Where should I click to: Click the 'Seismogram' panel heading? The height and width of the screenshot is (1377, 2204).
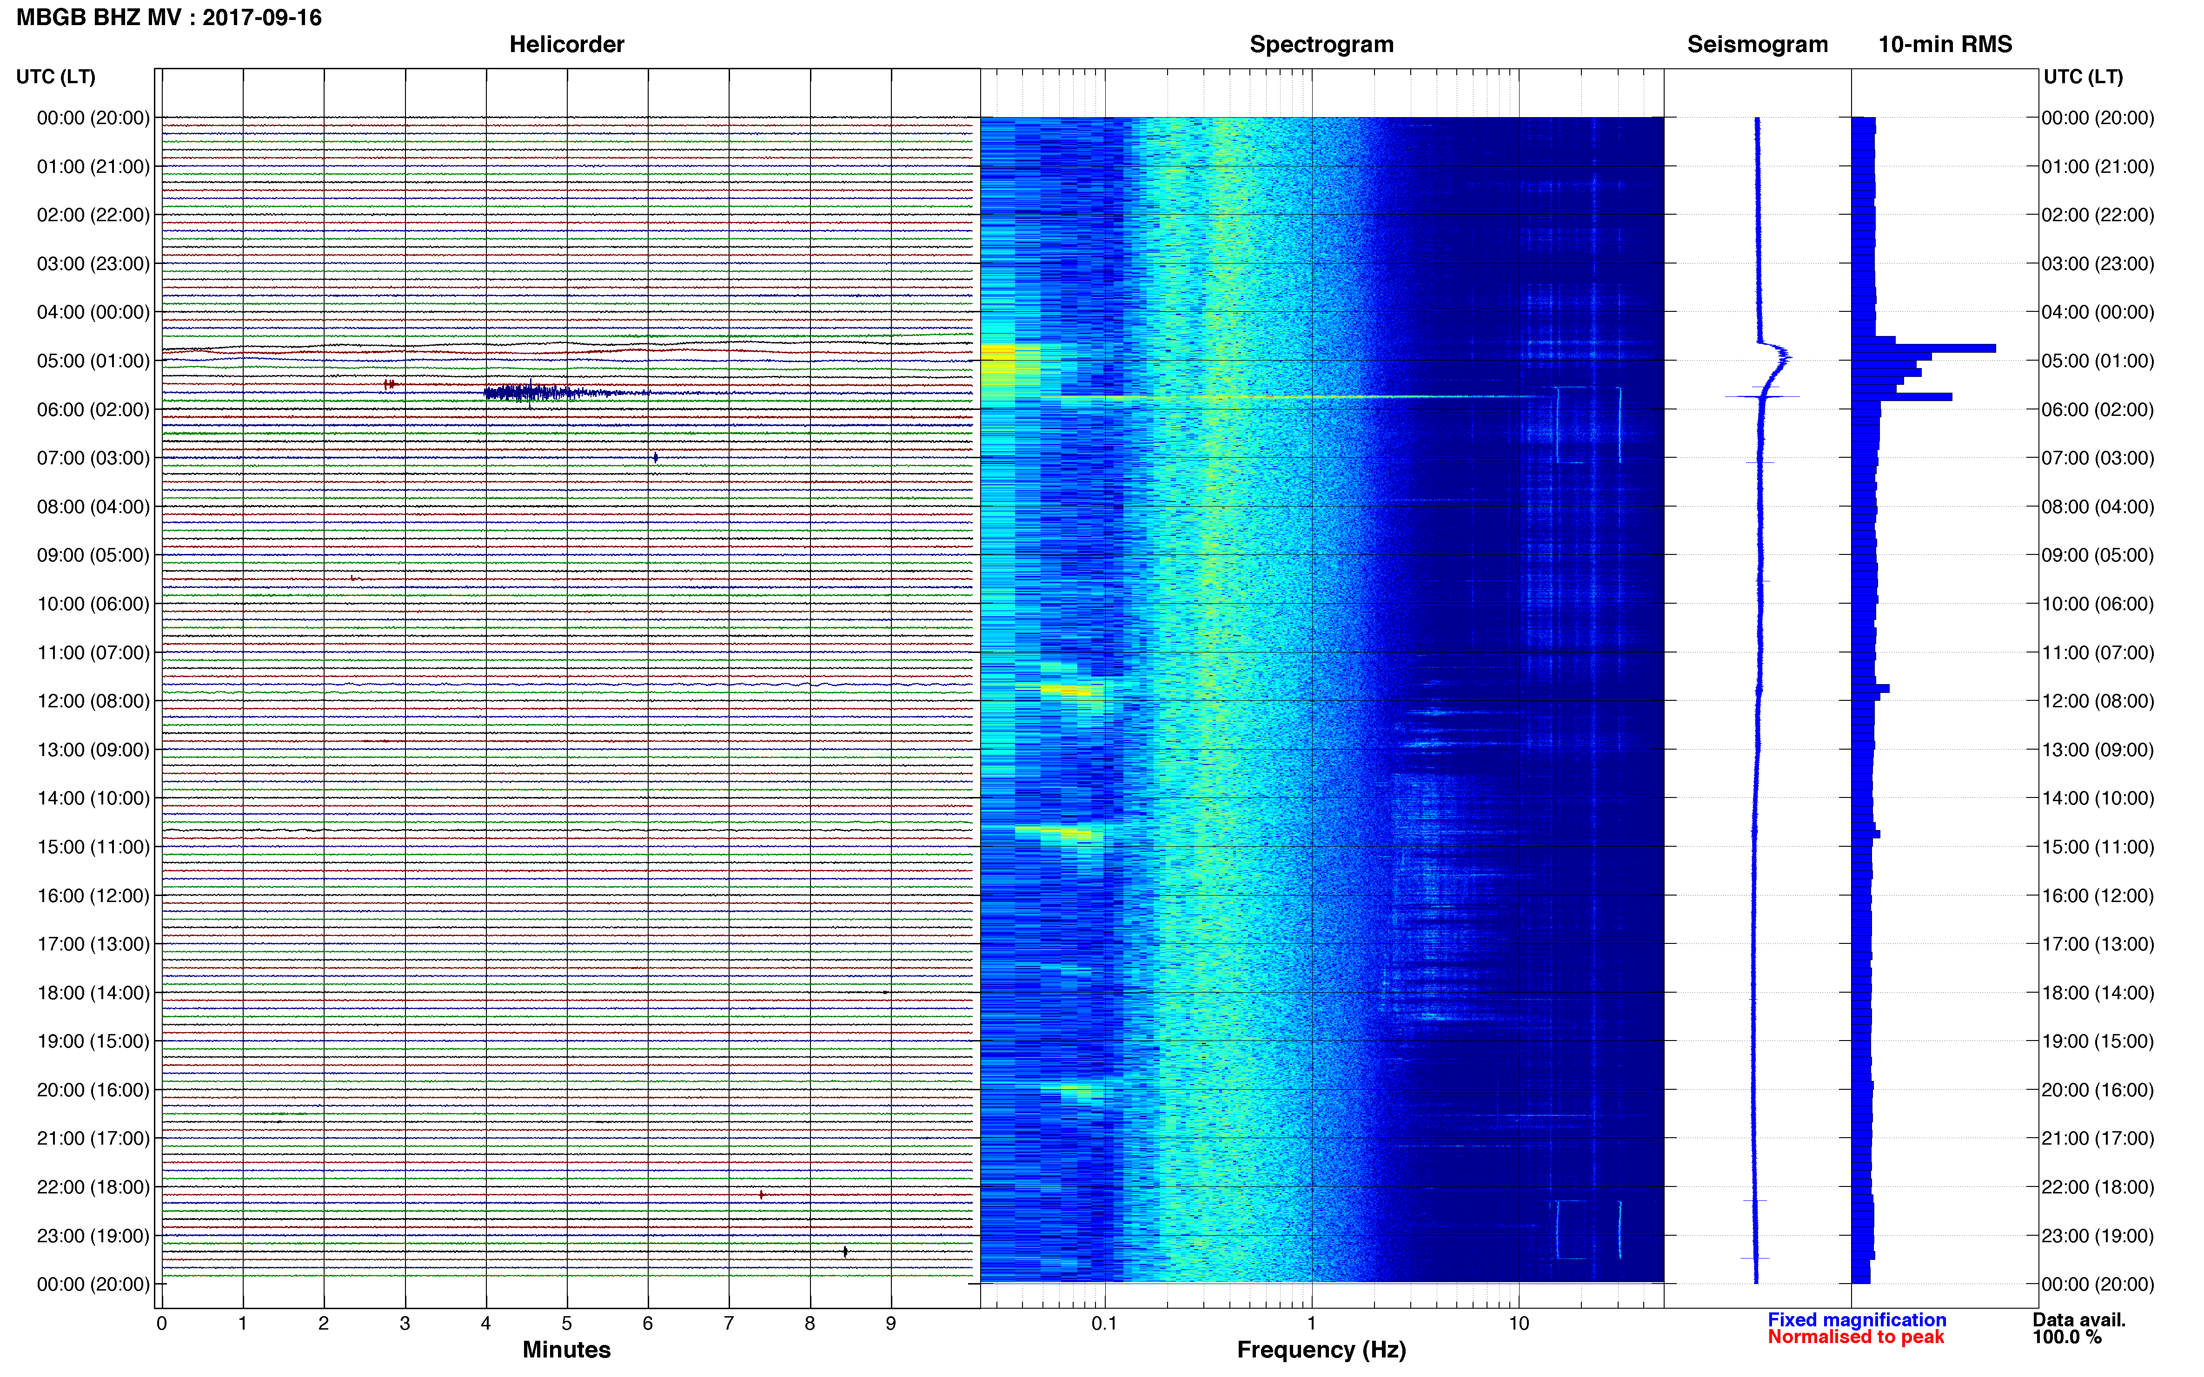coord(1758,45)
